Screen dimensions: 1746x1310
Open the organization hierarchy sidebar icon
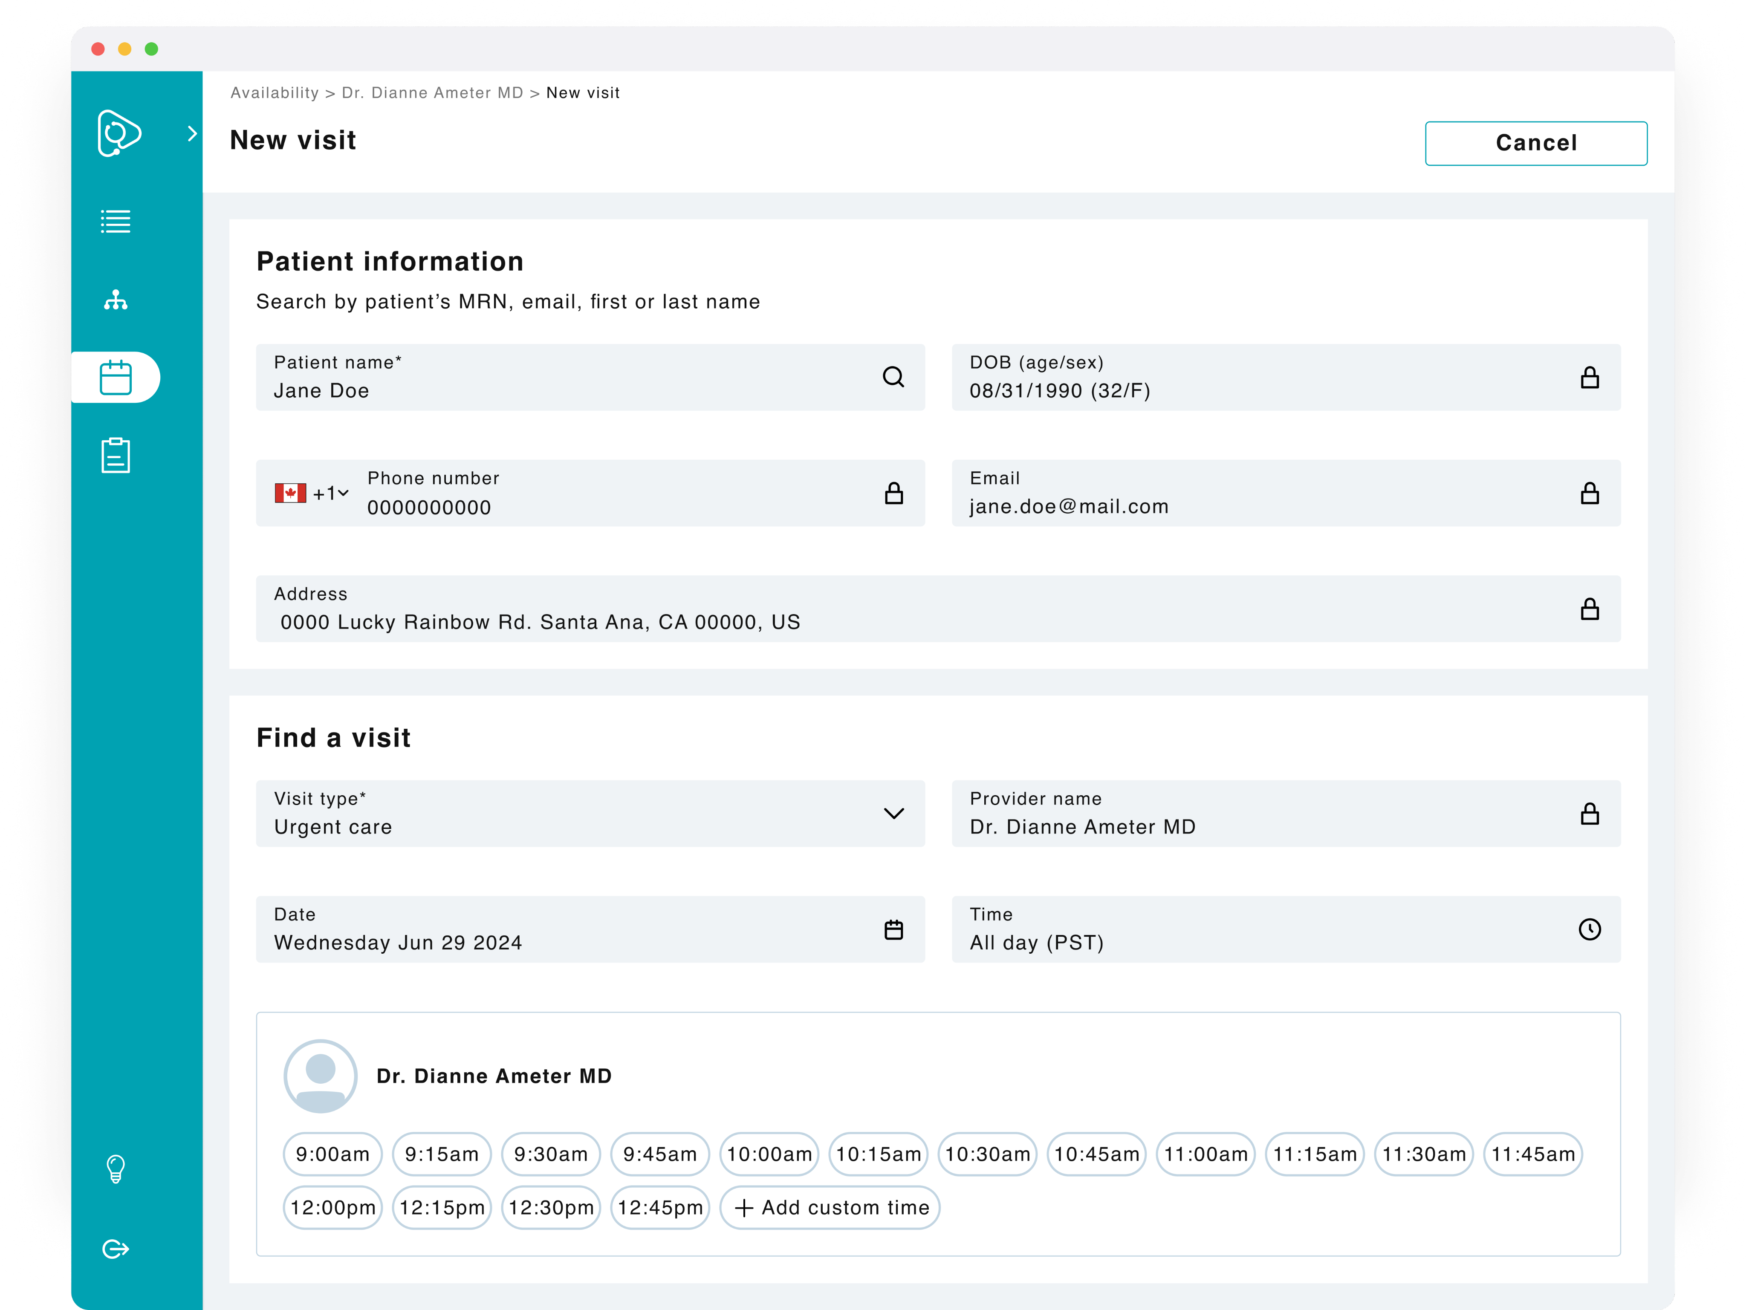(116, 300)
